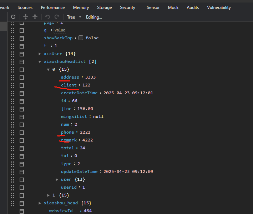253x214 pixels.
Task: Click the action menu icon on the jine row
Action: pos(22,109)
